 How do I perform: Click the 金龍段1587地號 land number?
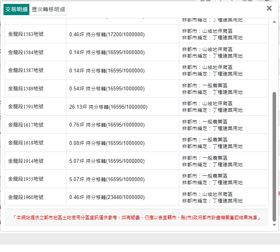pos(26,70)
